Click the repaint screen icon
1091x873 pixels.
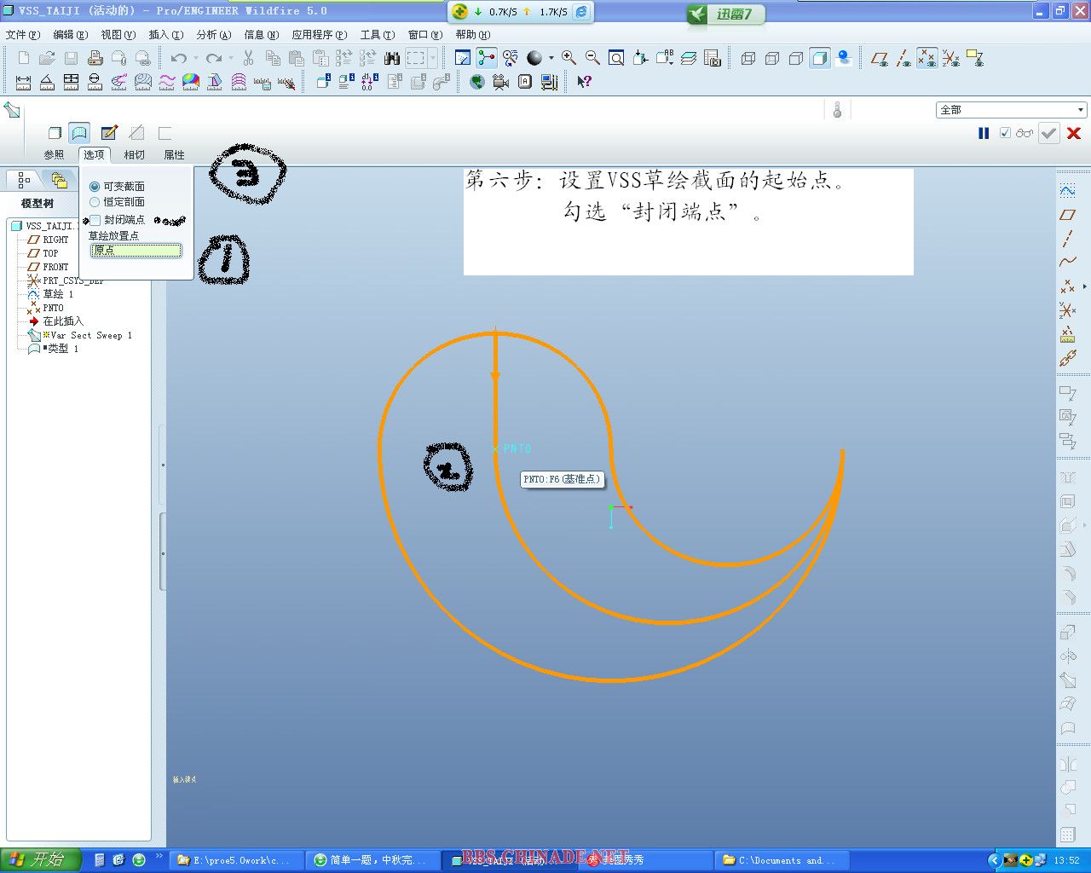pyautogui.click(x=463, y=58)
